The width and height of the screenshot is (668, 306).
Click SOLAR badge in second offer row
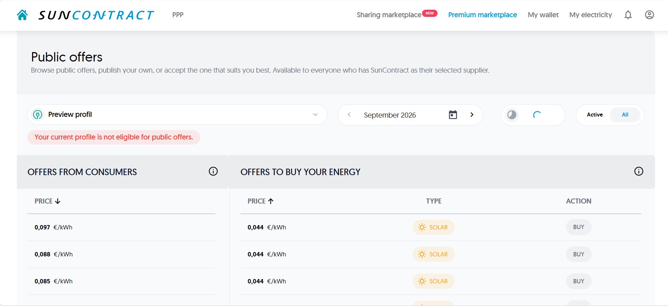434,254
